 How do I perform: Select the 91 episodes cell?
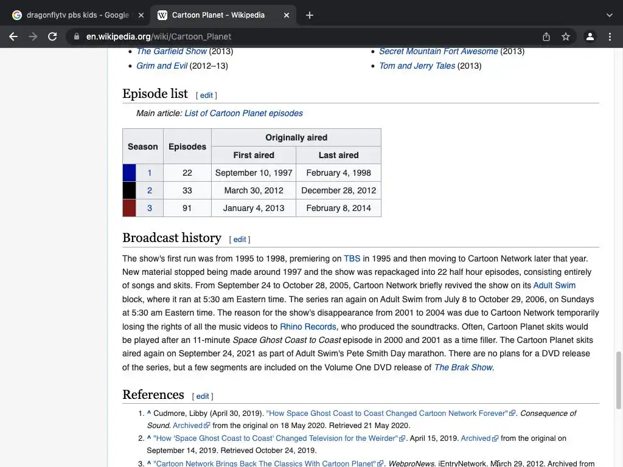[187, 208]
